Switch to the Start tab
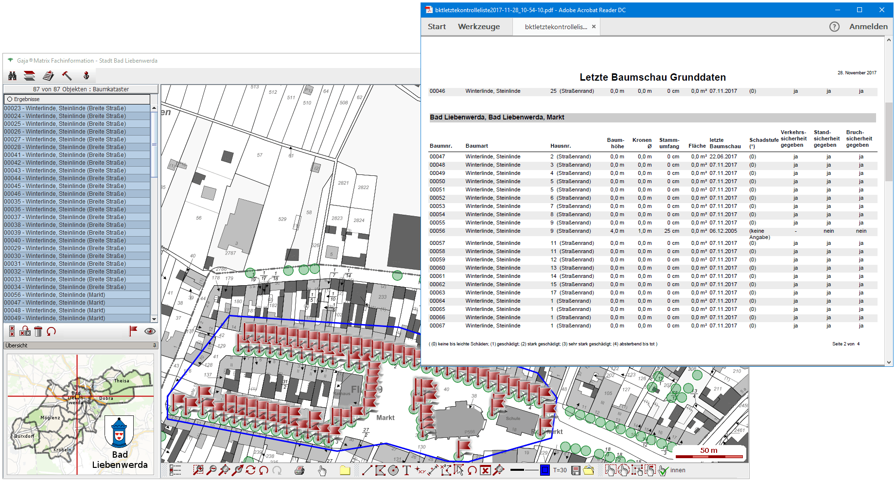This screenshot has width=896, height=481. click(437, 27)
